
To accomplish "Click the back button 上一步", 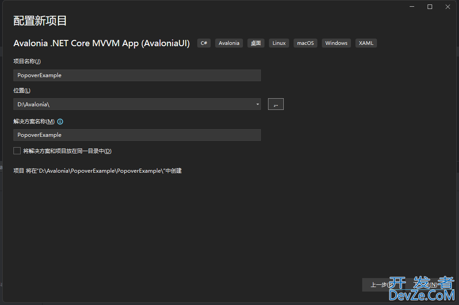I will [x=382, y=285].
